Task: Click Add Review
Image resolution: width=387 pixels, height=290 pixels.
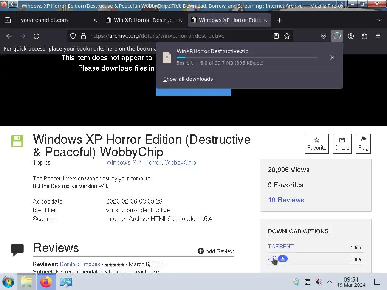Action: 216,251
